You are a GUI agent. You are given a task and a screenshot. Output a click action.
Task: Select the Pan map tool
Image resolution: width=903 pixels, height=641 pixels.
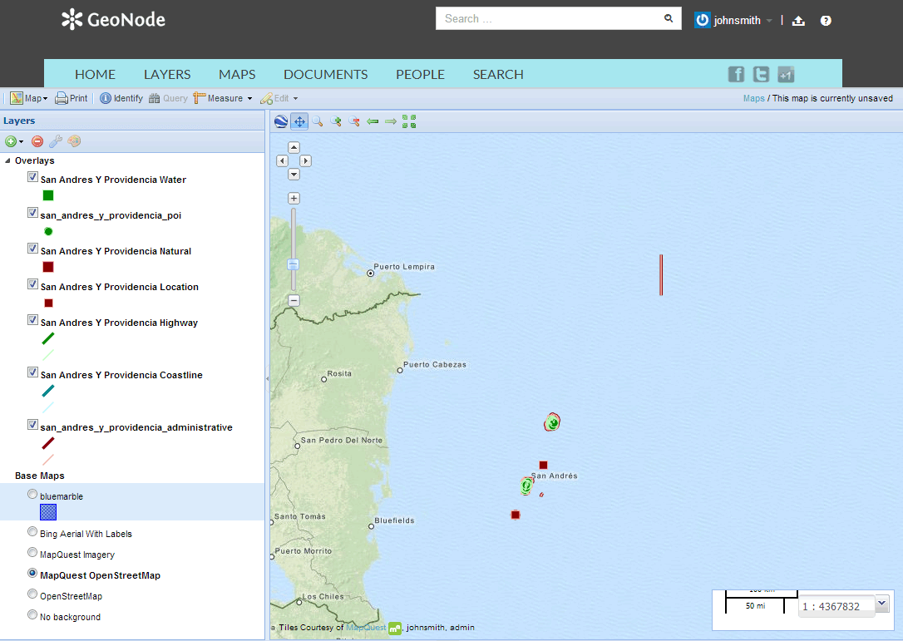[x=299, y=121]
